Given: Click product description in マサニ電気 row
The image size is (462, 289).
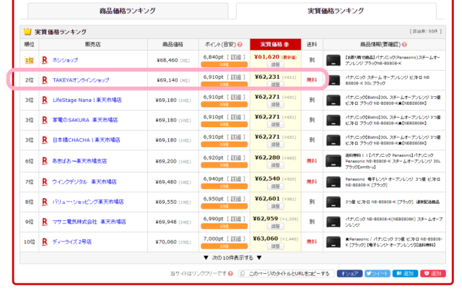Looking at the screenshot, I should (x=393, y=222).
